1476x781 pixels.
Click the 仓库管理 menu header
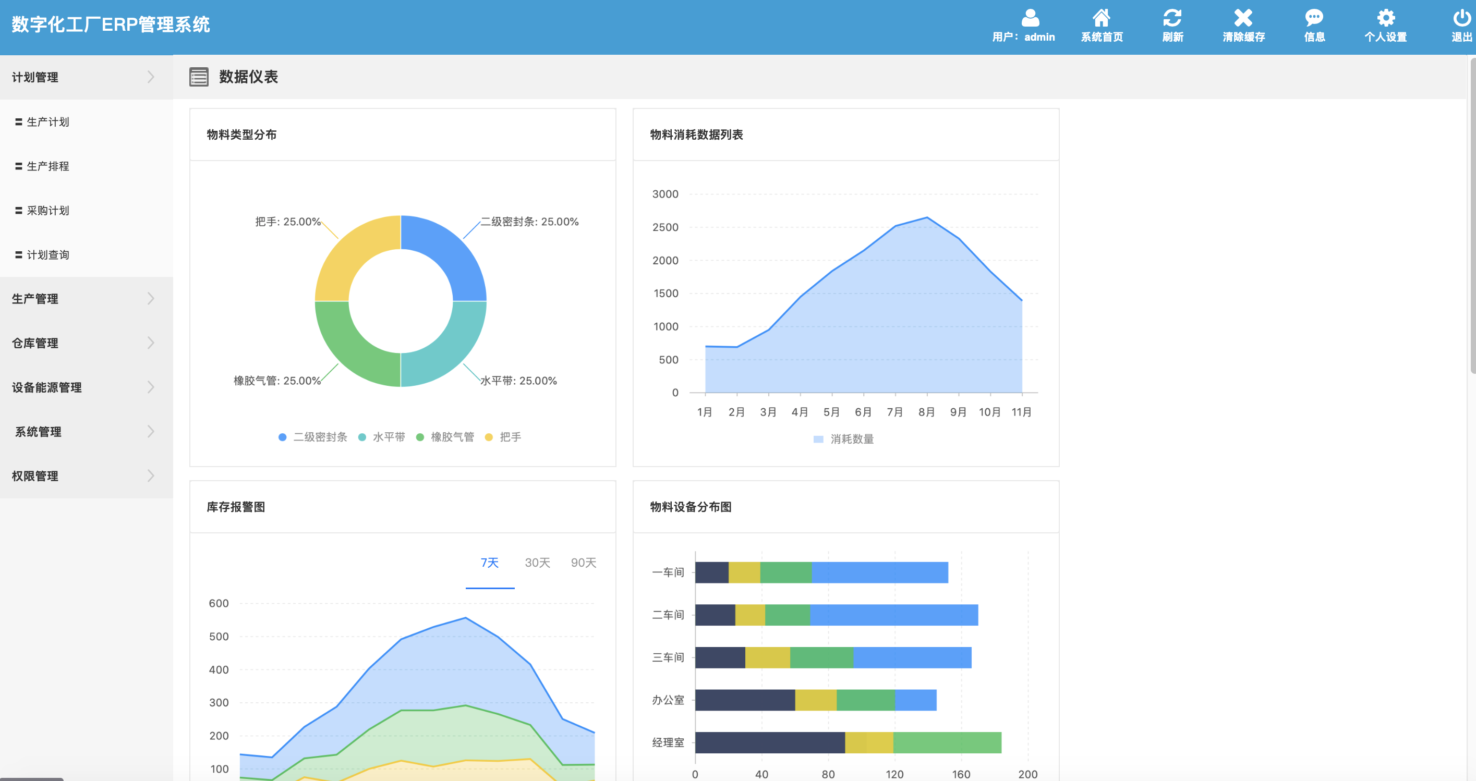tap(87, 343)
